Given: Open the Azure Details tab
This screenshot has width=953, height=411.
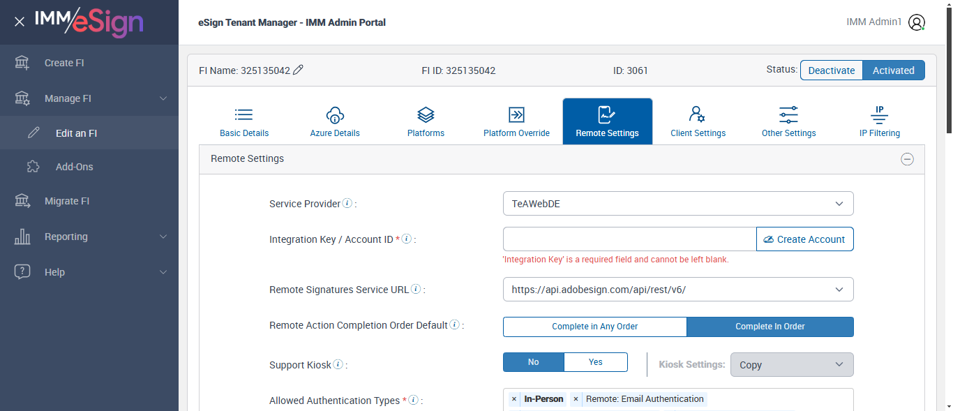Looking at the screenshot, I should (335, 122).
